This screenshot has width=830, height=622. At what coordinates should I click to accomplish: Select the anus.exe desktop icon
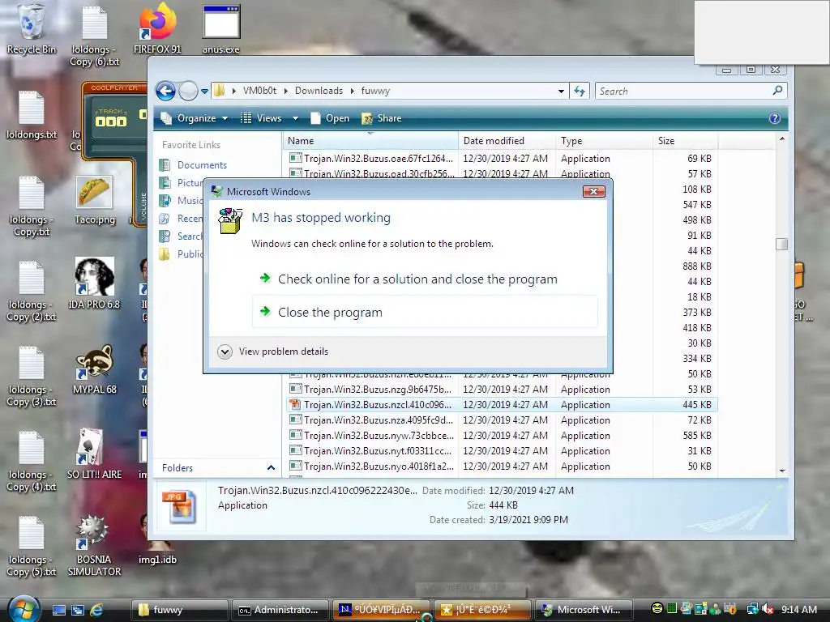(220, 29)
